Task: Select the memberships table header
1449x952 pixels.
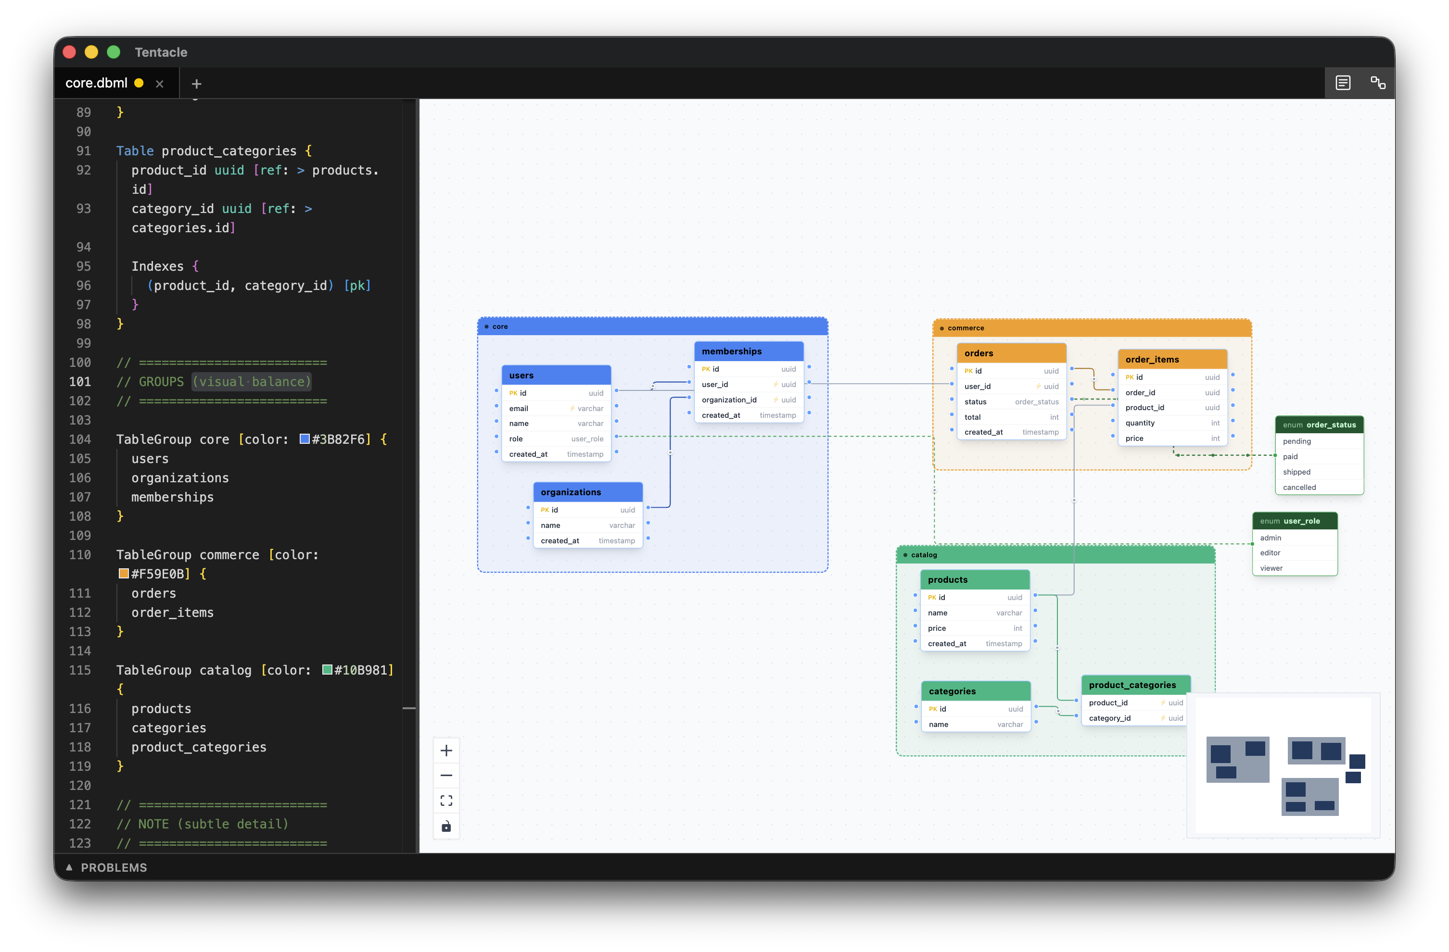Action: coord(748,351)
